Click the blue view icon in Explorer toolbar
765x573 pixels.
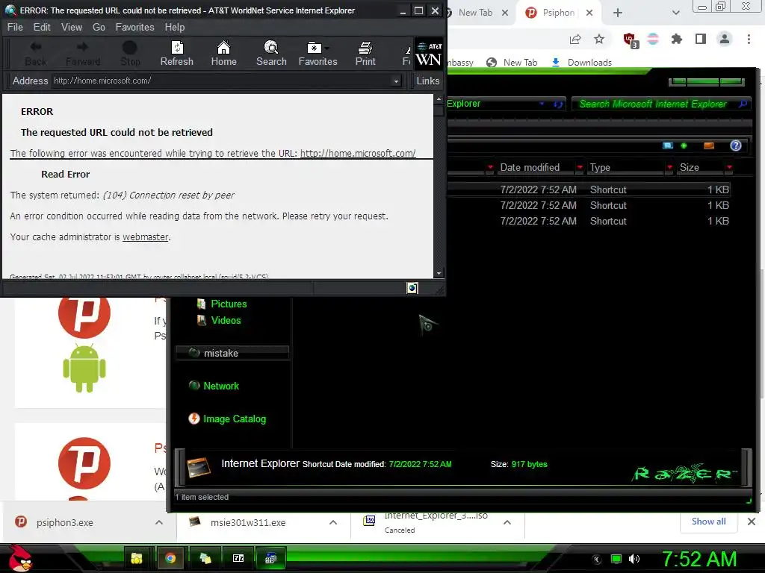click(667, 145)
